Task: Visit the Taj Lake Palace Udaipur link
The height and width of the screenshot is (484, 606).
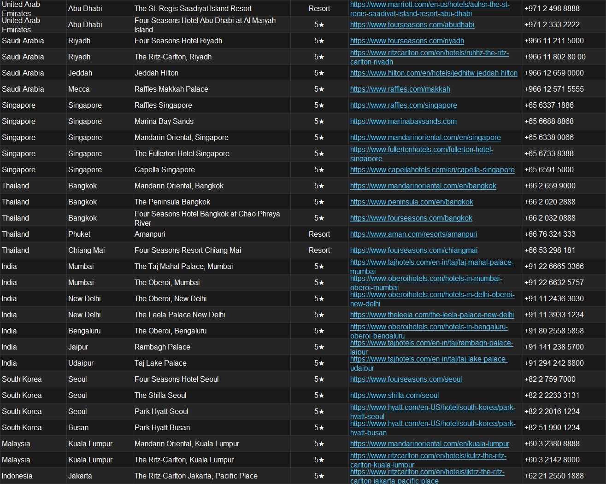Action: pyautogui.click(x=429, y=363)
